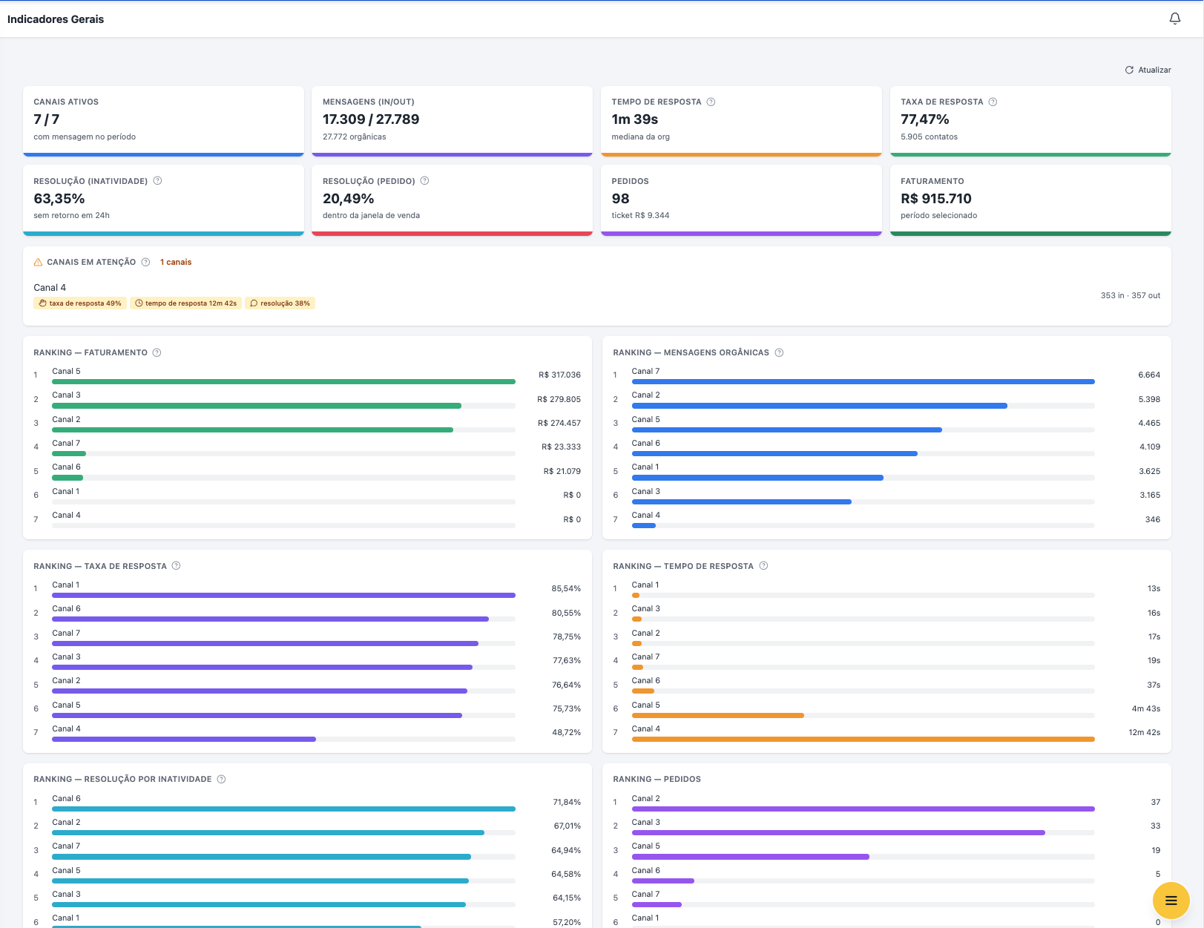Screen dimensions: 1204x928
Task: Click Canal 7 label in Pedidos ranking
Action: [645, 894]
